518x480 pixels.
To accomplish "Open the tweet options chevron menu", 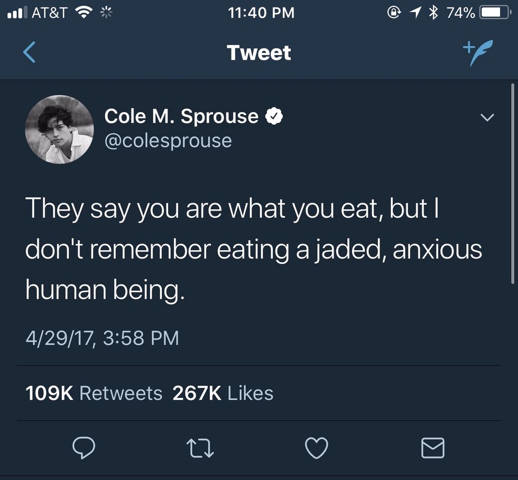I will (488, 117).
